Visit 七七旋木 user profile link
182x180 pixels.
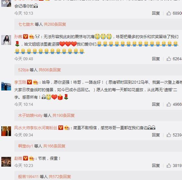26,24
